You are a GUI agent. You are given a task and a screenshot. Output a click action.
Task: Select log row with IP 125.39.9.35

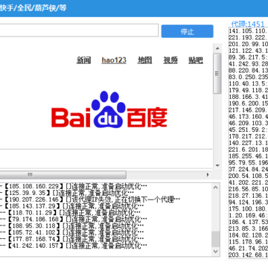click(67, 193)
